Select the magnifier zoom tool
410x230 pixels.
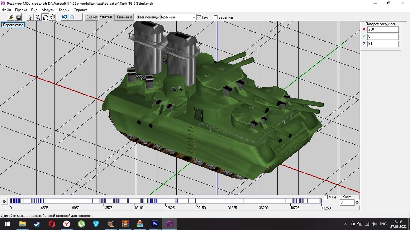(38, 17)
